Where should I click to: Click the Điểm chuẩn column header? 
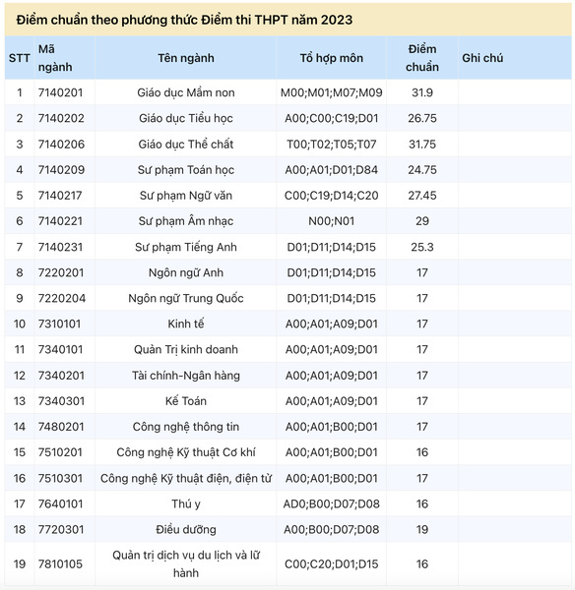422,58
